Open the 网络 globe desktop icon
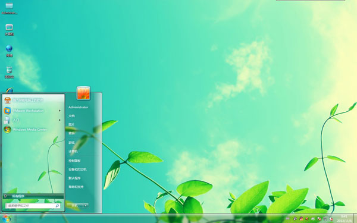357x223 pixels. tap(9, 51)
